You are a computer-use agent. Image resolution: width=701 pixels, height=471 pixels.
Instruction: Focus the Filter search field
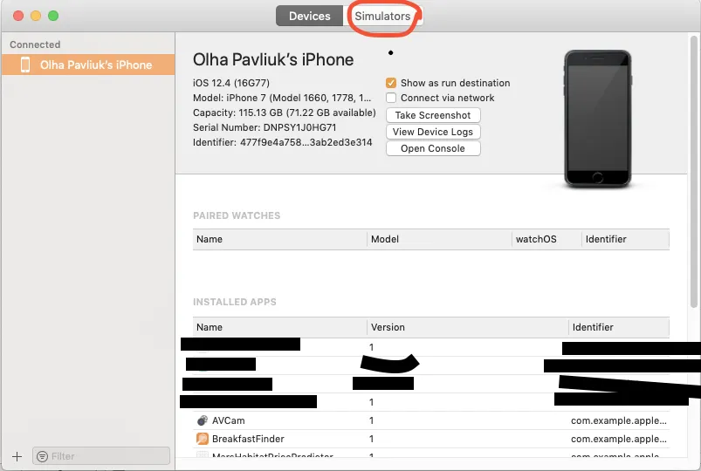[101, 456]
